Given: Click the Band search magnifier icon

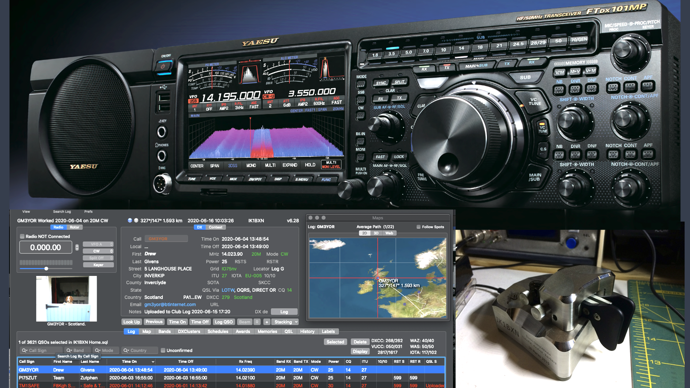Looking at the screenshot, I should click(69, 350).
